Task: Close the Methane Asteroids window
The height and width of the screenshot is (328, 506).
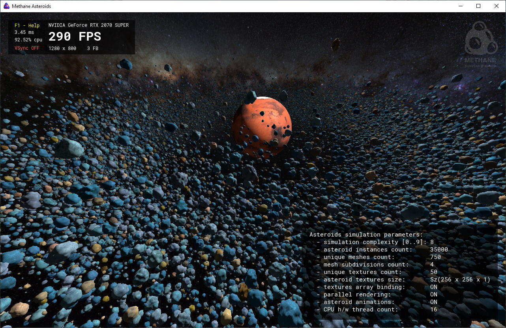Action: 497,6
